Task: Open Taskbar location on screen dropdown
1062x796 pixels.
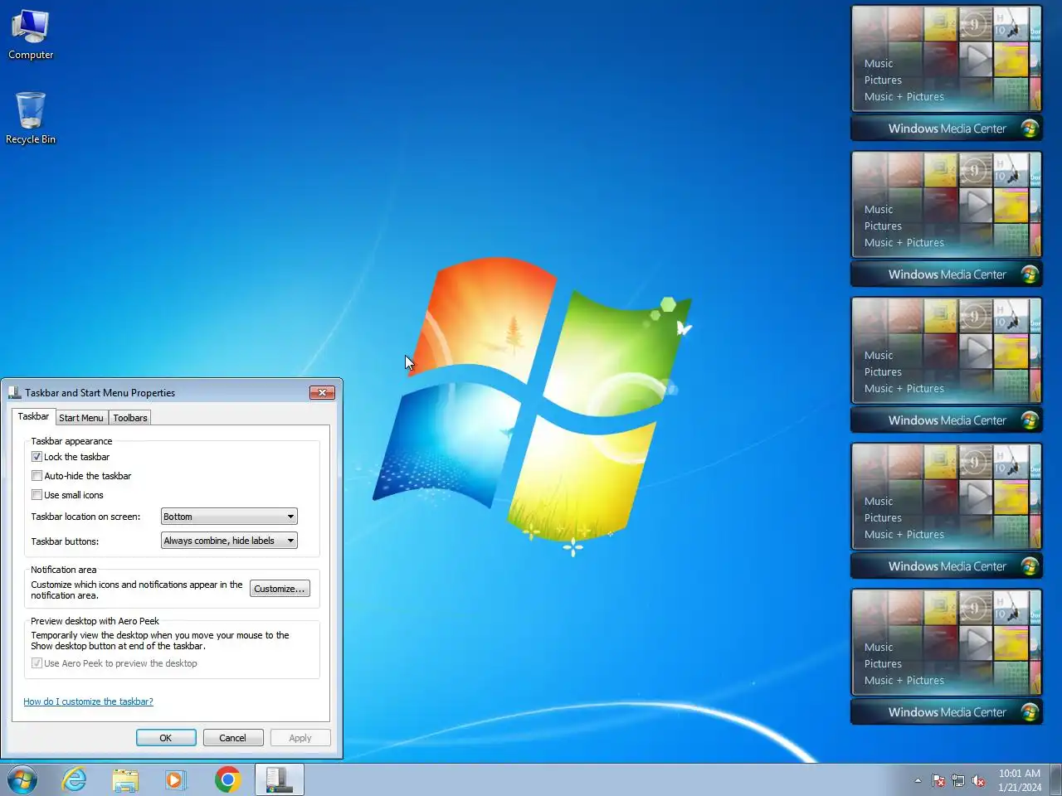Action: pos(229,517)
